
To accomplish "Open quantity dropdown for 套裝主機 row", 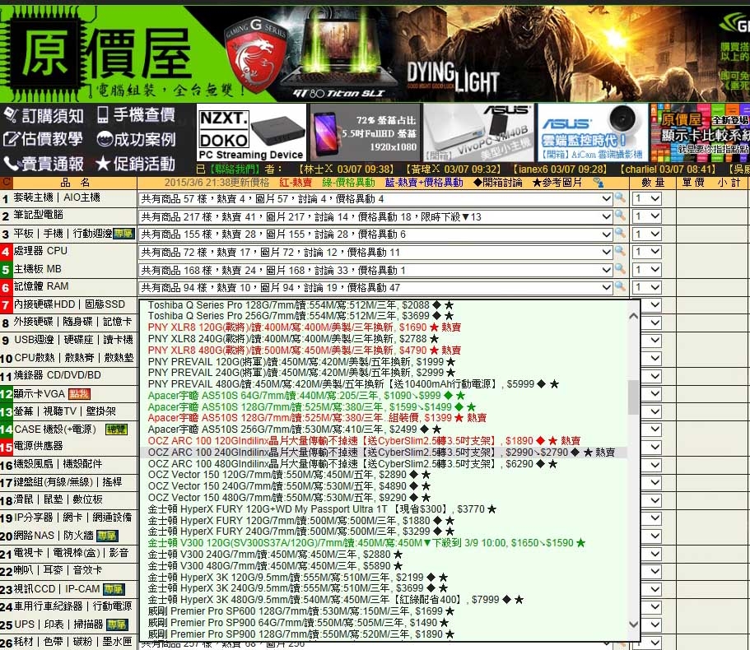I will pyautogui.click(x=647, y=198).
